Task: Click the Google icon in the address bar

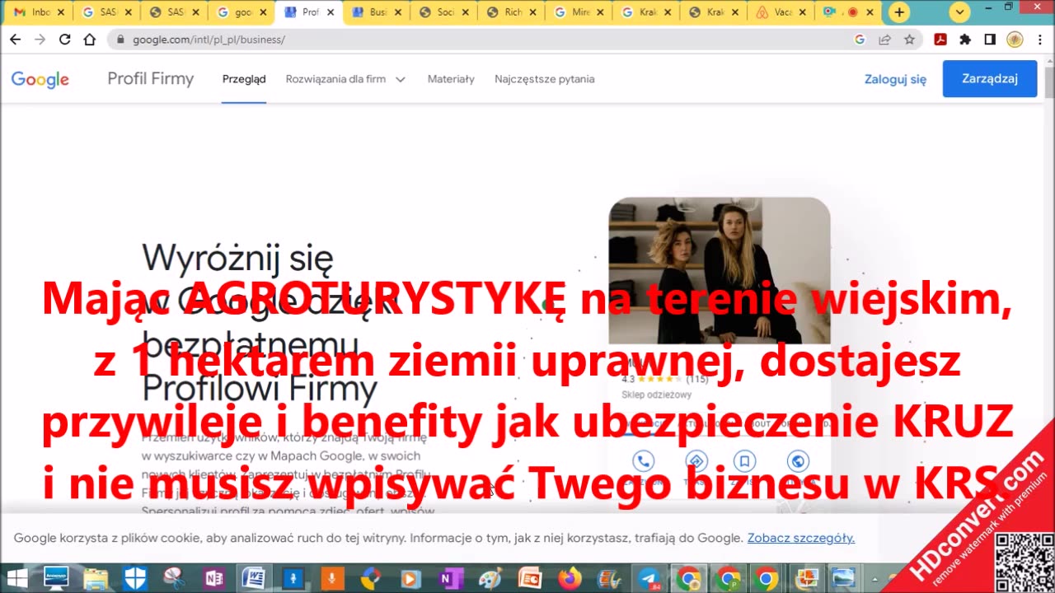Action: (x=860, y=40)
